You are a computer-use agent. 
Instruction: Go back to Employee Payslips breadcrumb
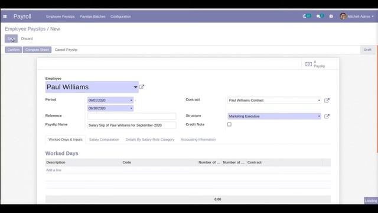pyautogui.click(x=25, y=29)
